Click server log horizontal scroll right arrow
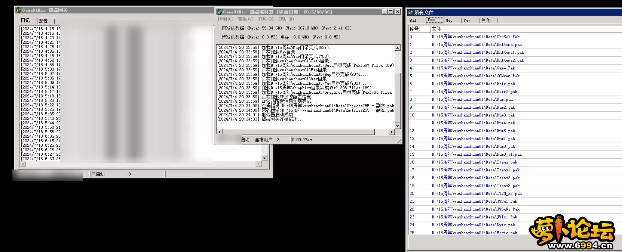Viewport: 622px width, 252px height. coord(392,132)
